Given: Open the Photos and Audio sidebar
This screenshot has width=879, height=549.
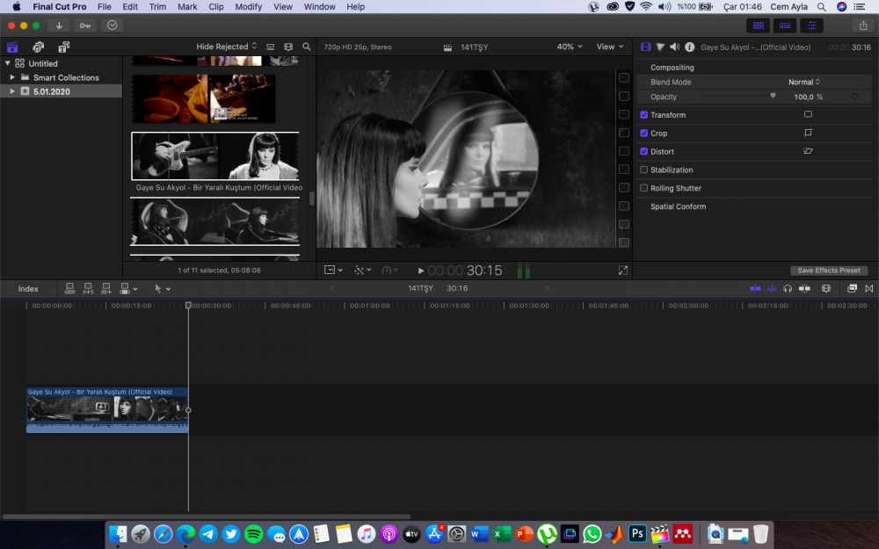Looking at the screenshot, I should 38,47.
